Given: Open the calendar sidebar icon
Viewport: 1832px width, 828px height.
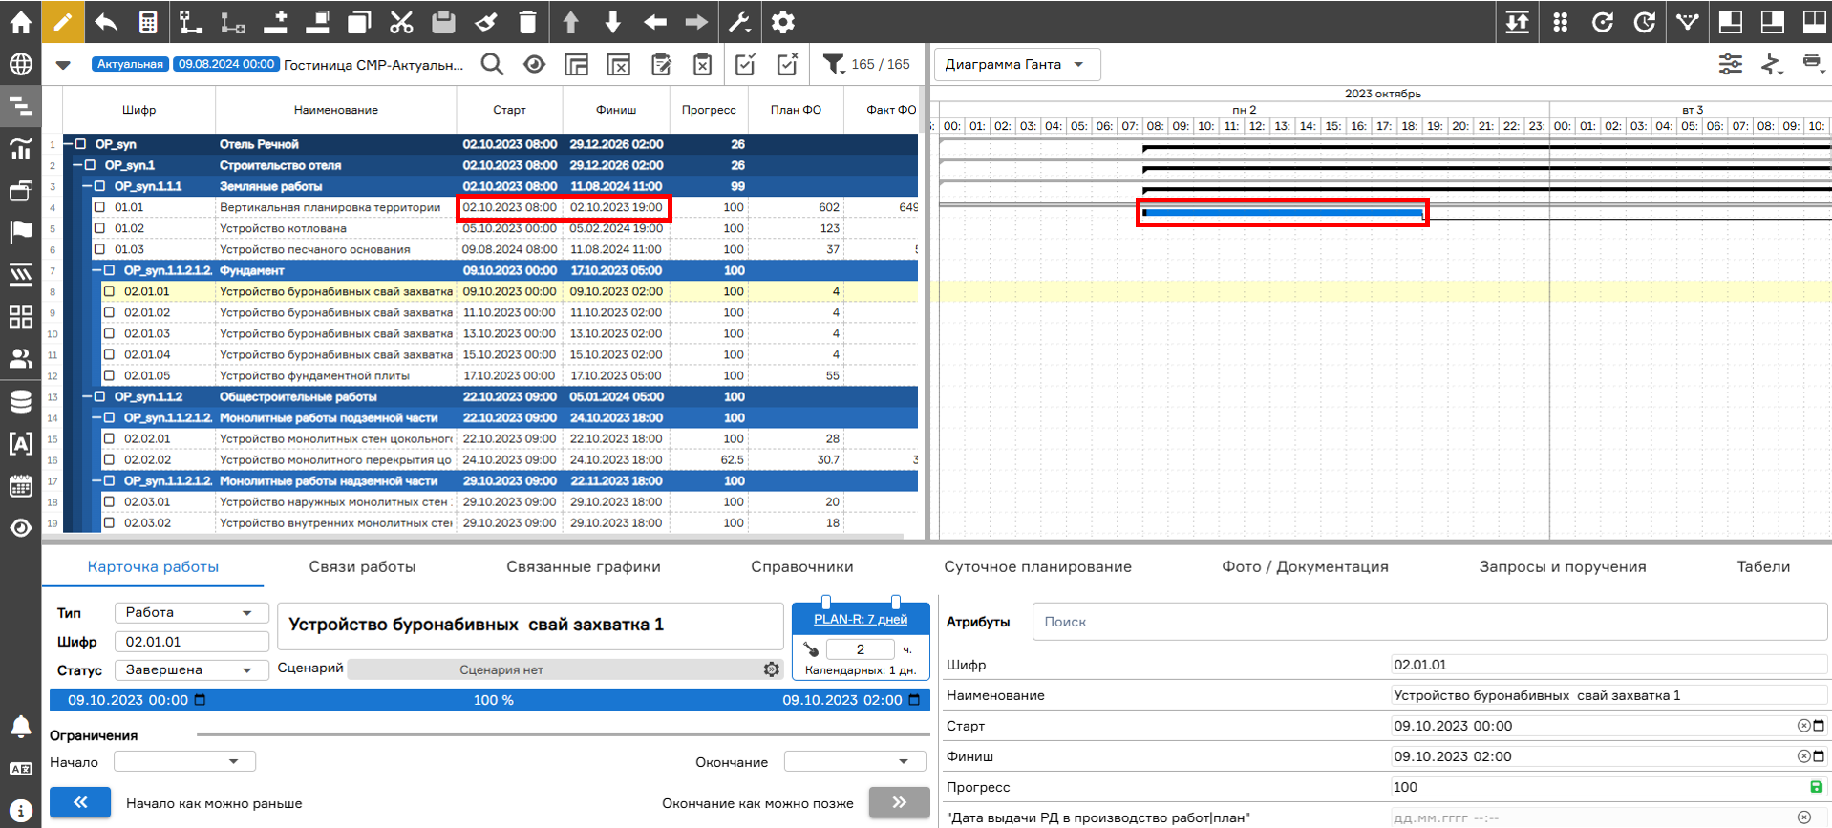Looking at the screenshot, I should click(20, 485).
